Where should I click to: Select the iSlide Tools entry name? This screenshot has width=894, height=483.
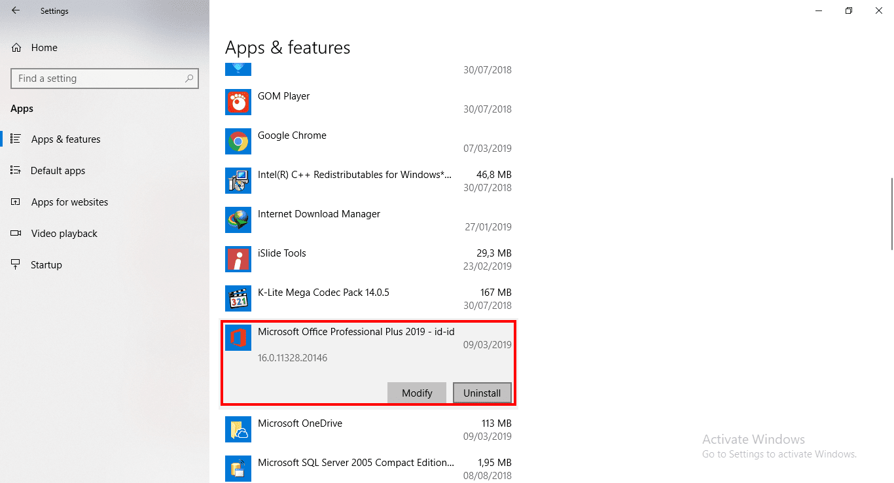tap(282, 253)
